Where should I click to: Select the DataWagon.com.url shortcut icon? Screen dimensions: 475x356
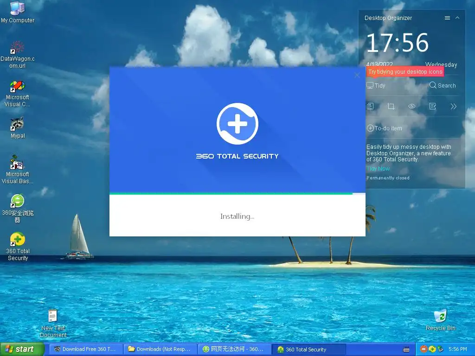pos(18,55)
